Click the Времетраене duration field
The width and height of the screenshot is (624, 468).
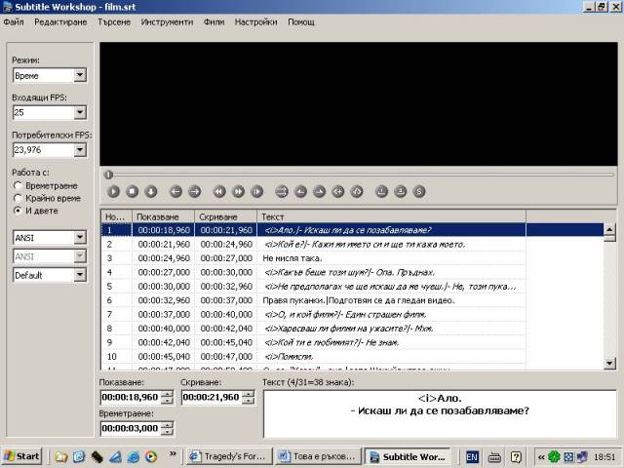coord(132,428)
